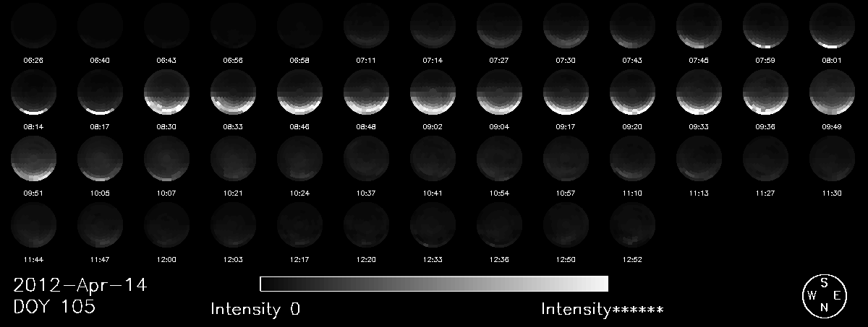Choose the disc frame at 10:37

367,160
